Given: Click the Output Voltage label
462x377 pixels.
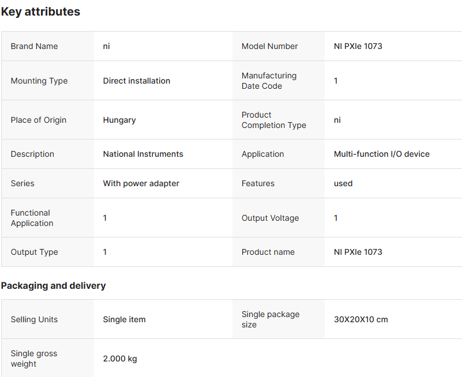Looking at the screenshot, I should pyautogui.click(x=270, y=218).
